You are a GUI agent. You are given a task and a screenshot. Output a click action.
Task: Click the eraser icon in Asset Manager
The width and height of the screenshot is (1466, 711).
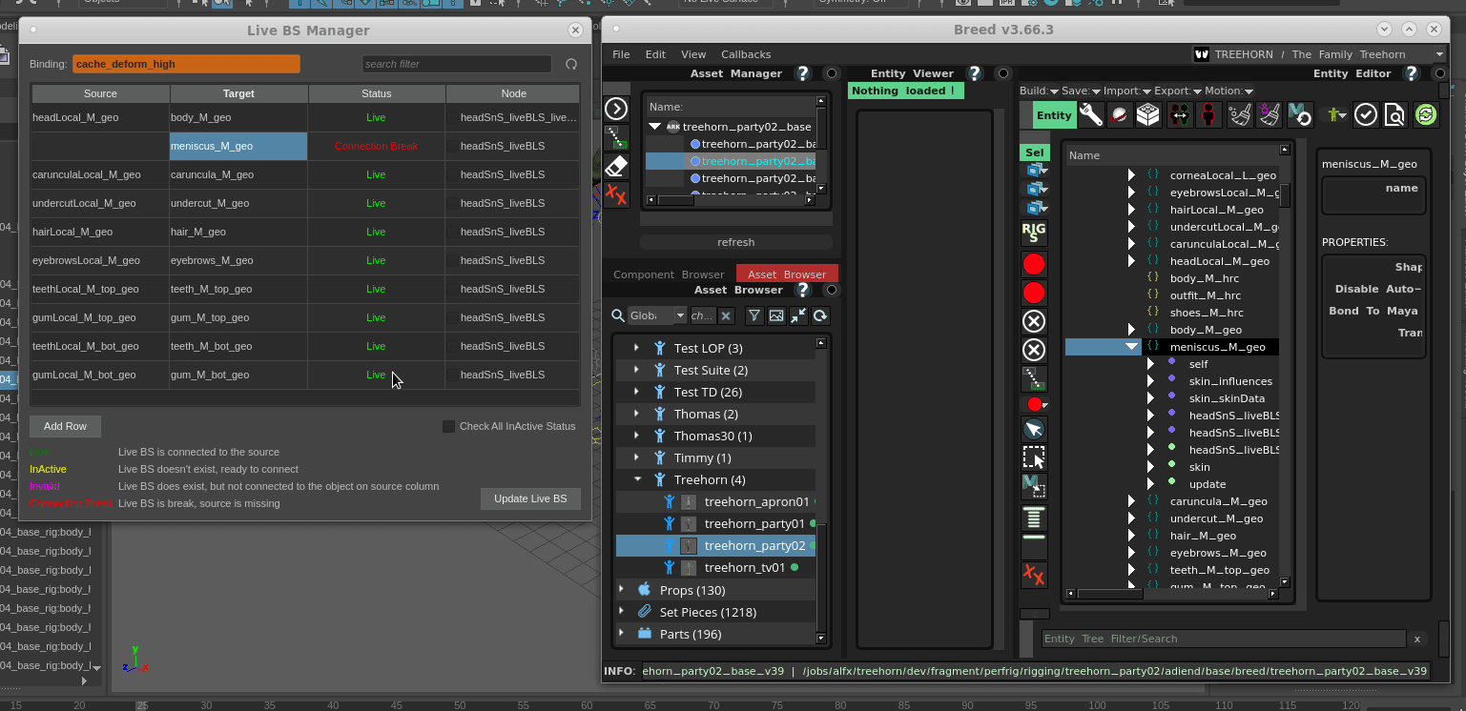(x=616, y=167)
